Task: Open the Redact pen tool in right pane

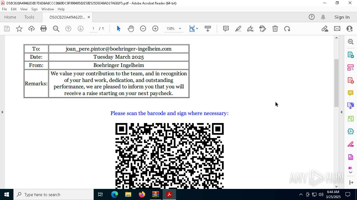Action: 351,144
